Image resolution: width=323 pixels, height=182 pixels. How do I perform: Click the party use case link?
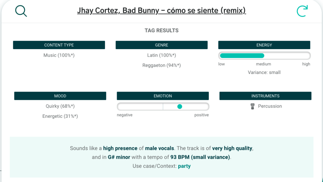[x=184, y=166]
